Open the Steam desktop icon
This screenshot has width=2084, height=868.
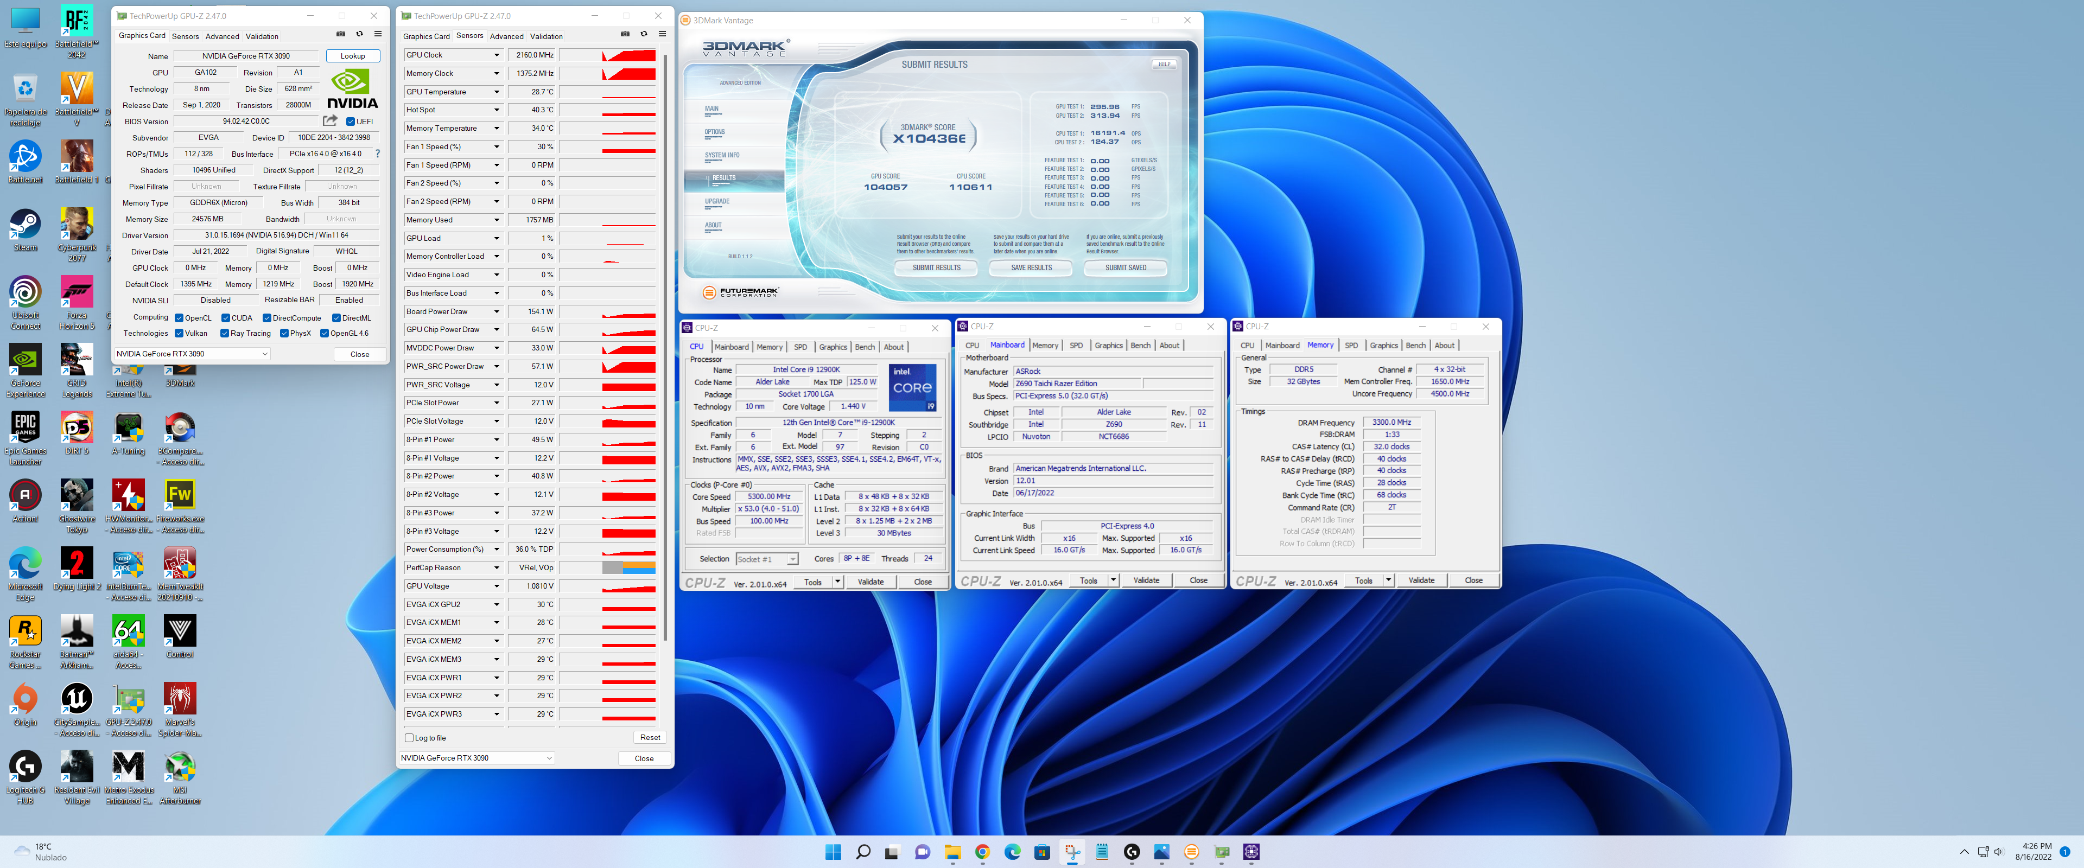tap(25, 229)
